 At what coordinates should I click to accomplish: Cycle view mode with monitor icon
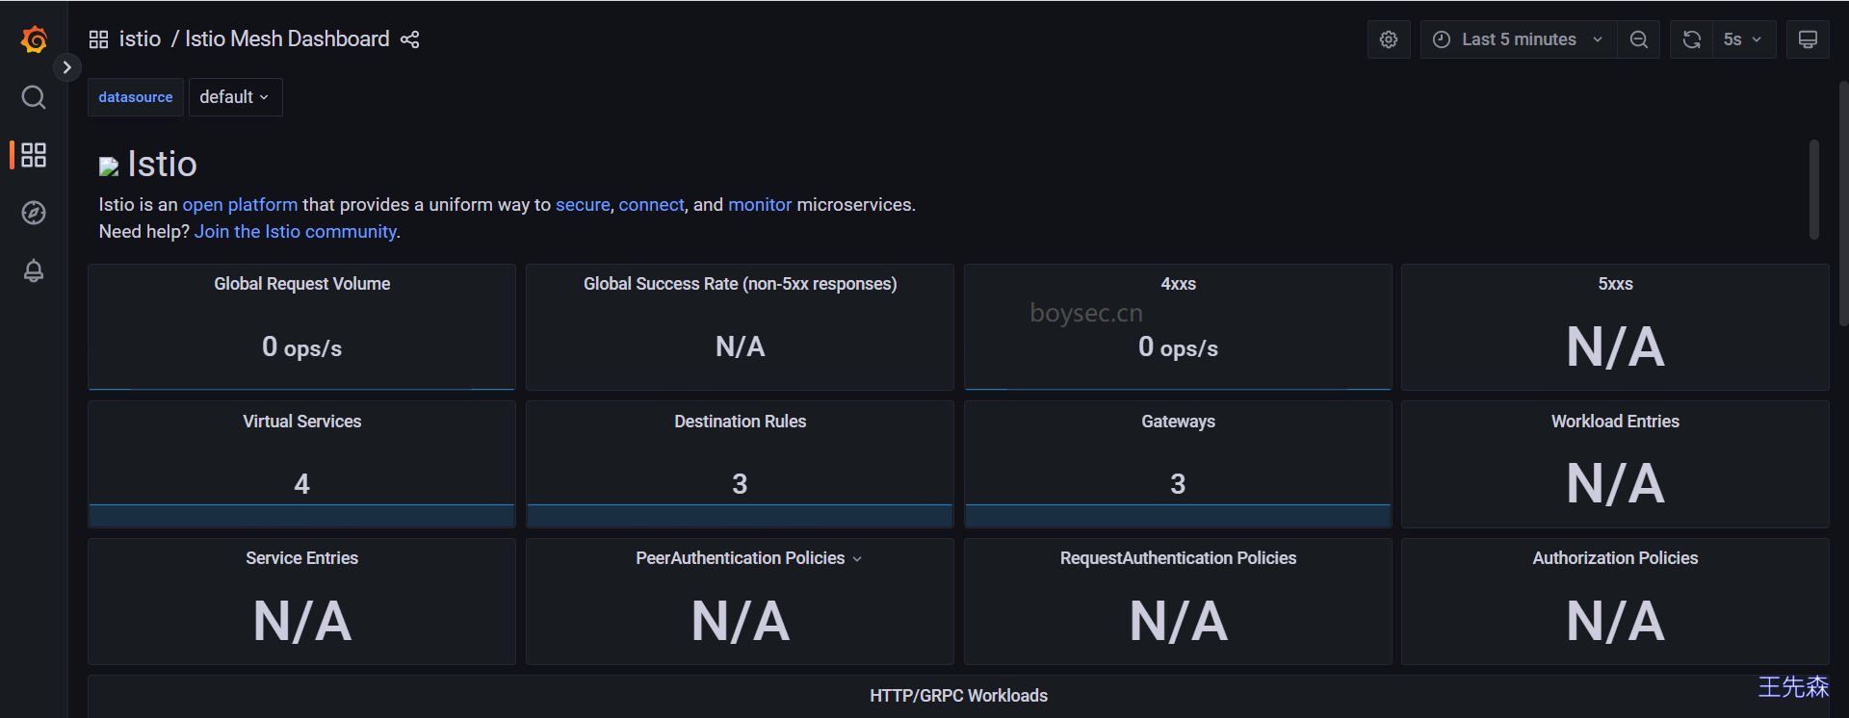pyautogui.click(x=1808, y=39)
